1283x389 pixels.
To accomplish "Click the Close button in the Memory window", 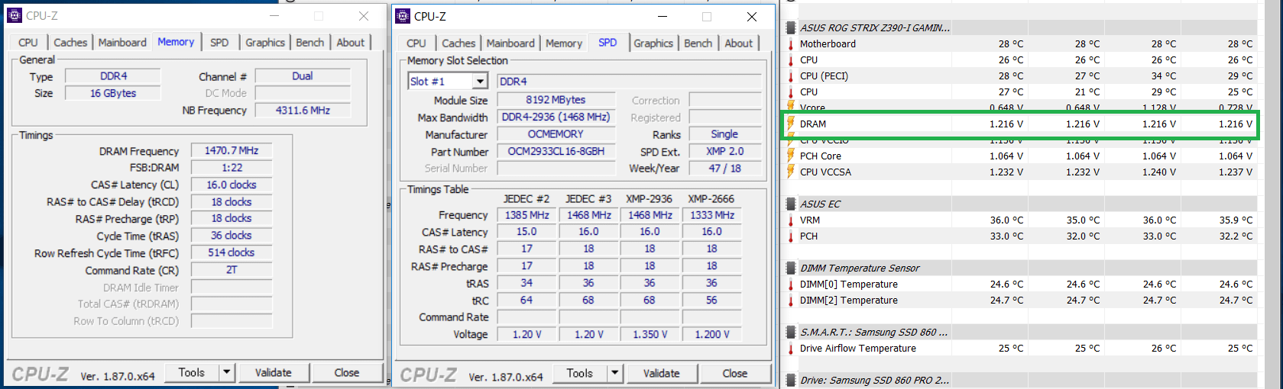I will [347, 372].
